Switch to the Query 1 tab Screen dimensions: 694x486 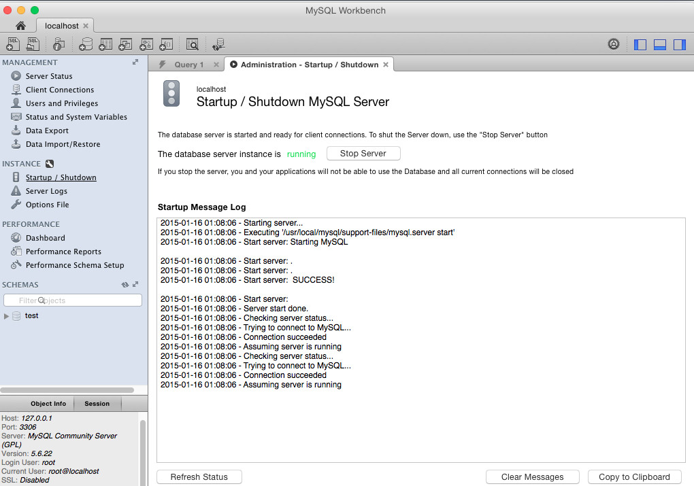(x=188, y=65)
